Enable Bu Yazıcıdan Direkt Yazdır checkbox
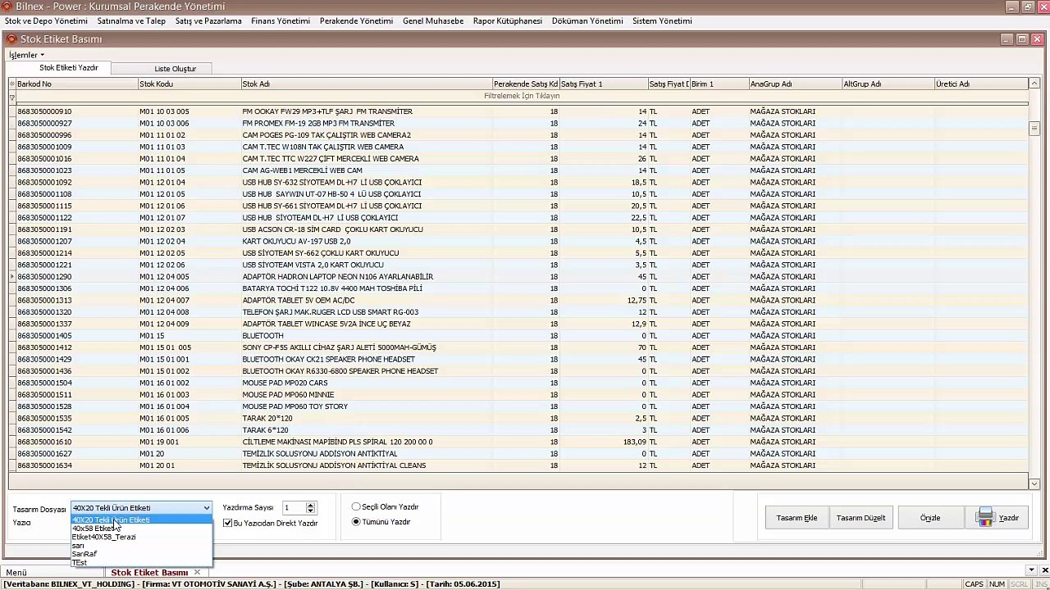 pyautogui.click(x=227, y=523)
